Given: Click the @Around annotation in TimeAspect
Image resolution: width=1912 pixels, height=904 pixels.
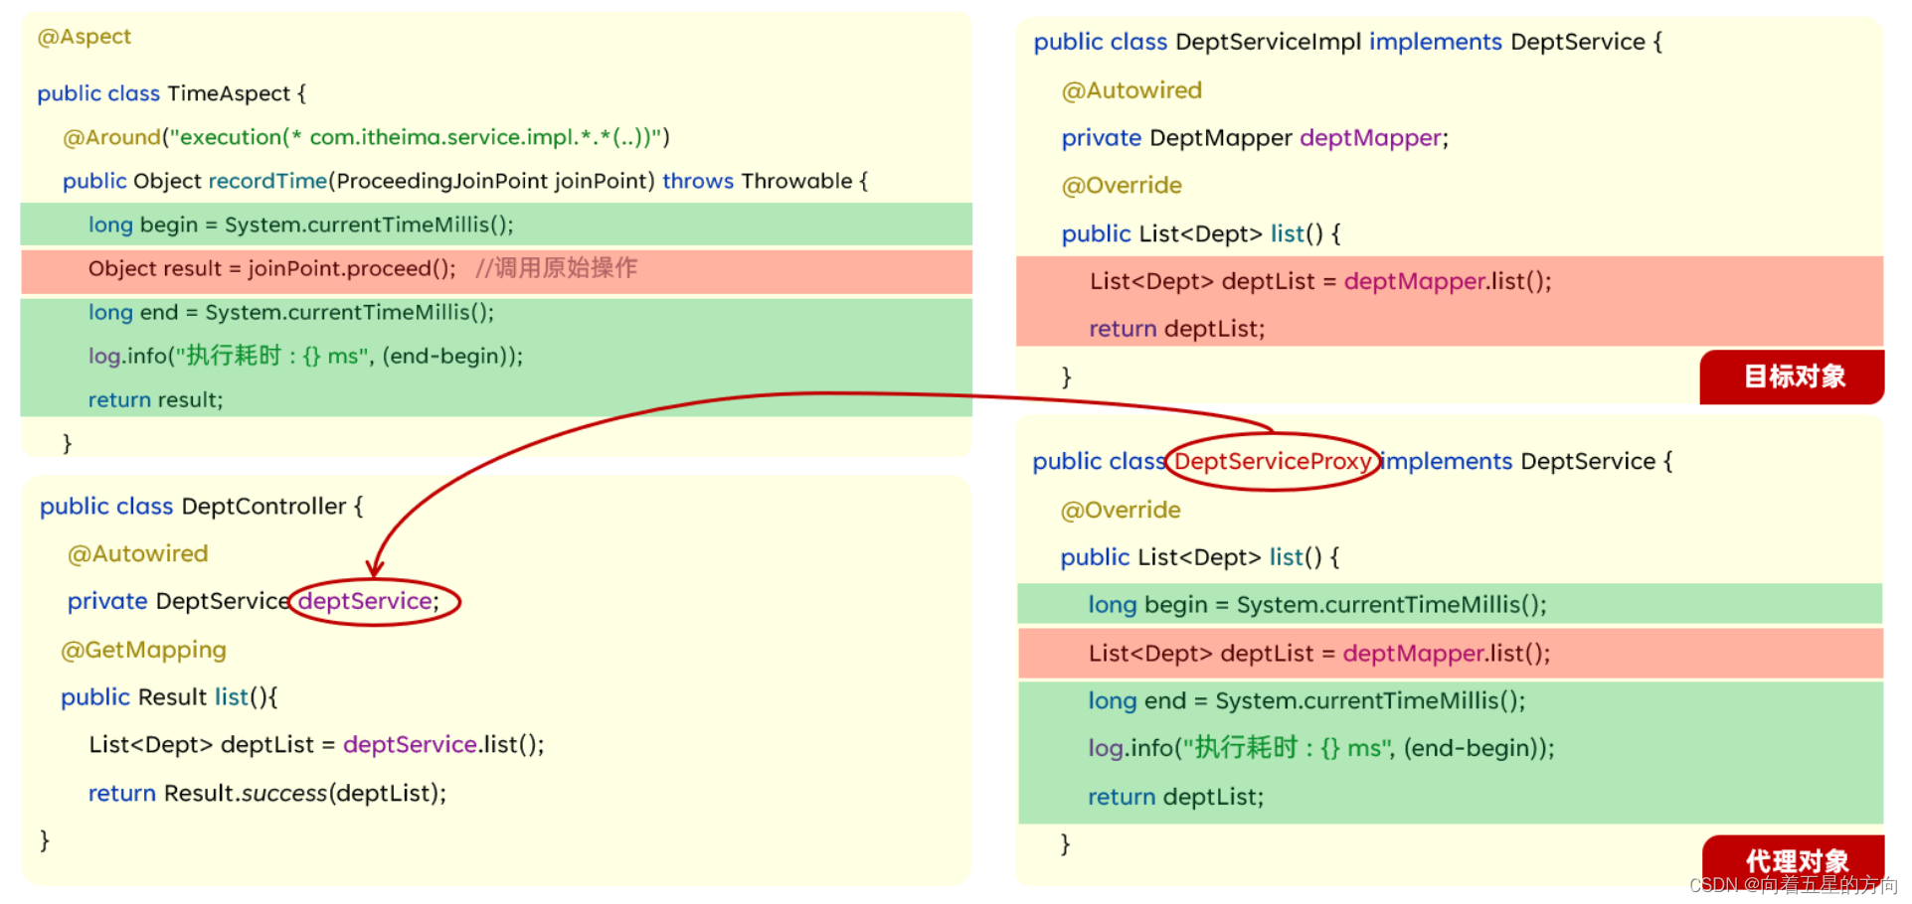Looking at the screenshot, I should (110, 136).
